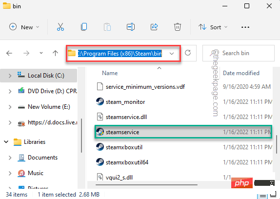Go back with the left arrow

(x=9, y=53)
